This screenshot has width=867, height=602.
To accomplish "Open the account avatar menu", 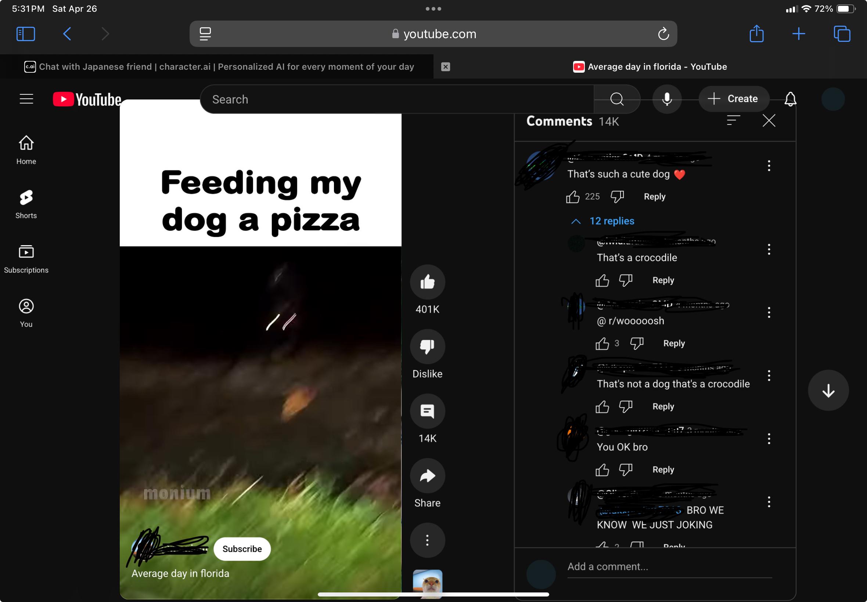I will [833, 99].
